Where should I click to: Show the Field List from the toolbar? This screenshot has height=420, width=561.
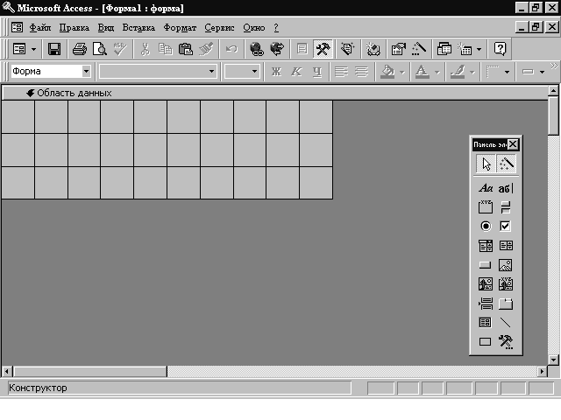tap(302, 49)
